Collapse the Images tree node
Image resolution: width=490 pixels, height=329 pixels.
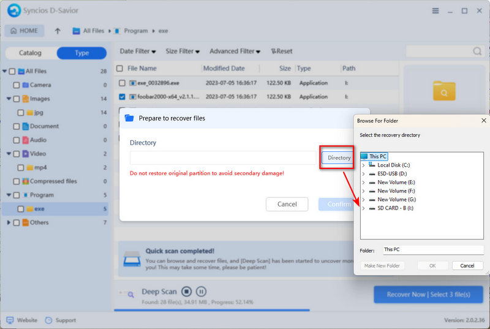(x=9, y=99)
